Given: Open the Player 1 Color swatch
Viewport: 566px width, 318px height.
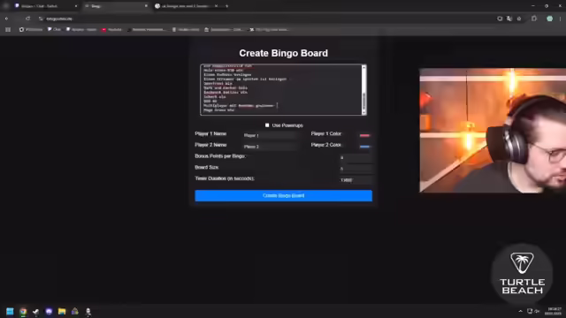Looking at the screenshot, I should (x=364, y=135).
